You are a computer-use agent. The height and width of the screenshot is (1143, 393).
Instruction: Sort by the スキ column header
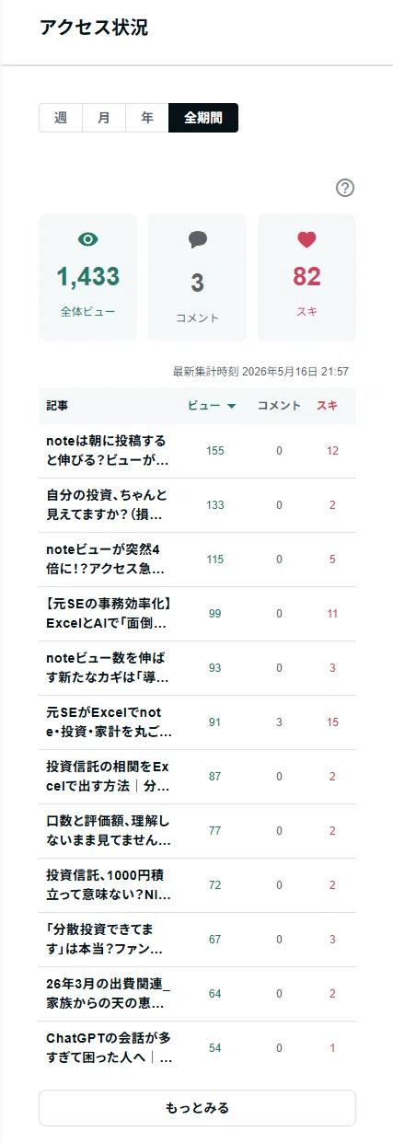pyautogui.click(x=327, y=405)
